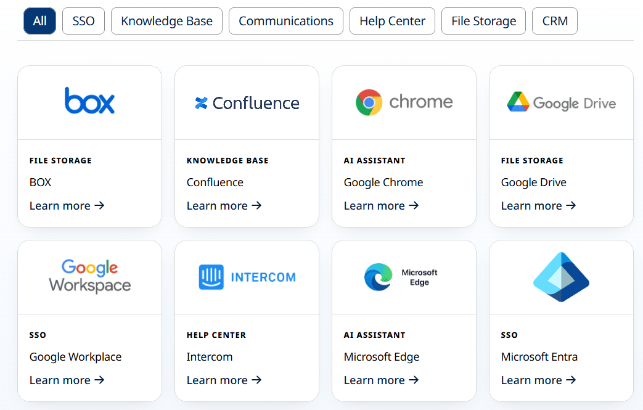Click the Google Drive logo

click(561, 102)
